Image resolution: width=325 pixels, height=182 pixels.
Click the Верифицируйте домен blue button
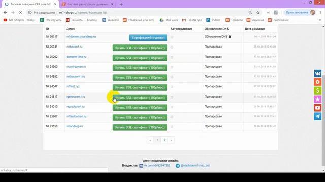[148, 38]
